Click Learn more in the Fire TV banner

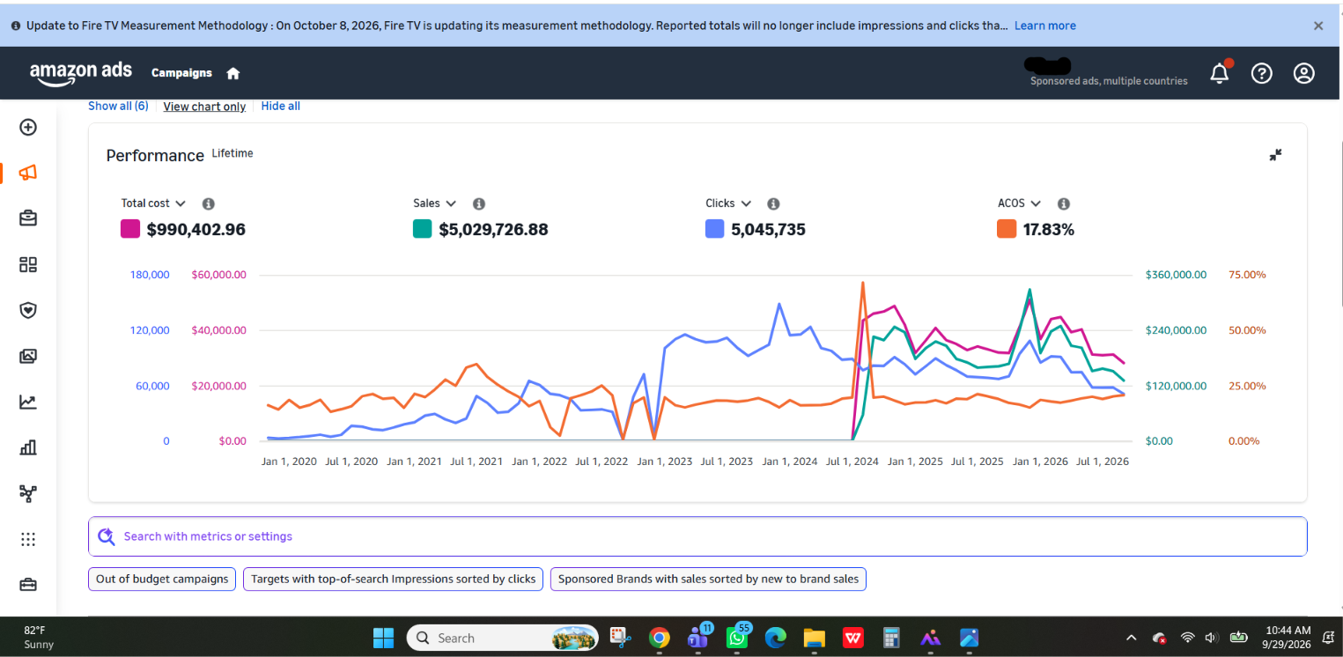[x=1045, y=26]
